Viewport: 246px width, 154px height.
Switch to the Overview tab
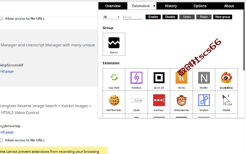tap(113, 6)
